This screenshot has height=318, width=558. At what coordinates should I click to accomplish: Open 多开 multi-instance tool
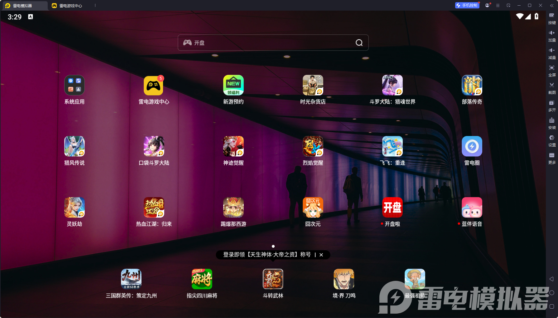click(x=552, y=106)
